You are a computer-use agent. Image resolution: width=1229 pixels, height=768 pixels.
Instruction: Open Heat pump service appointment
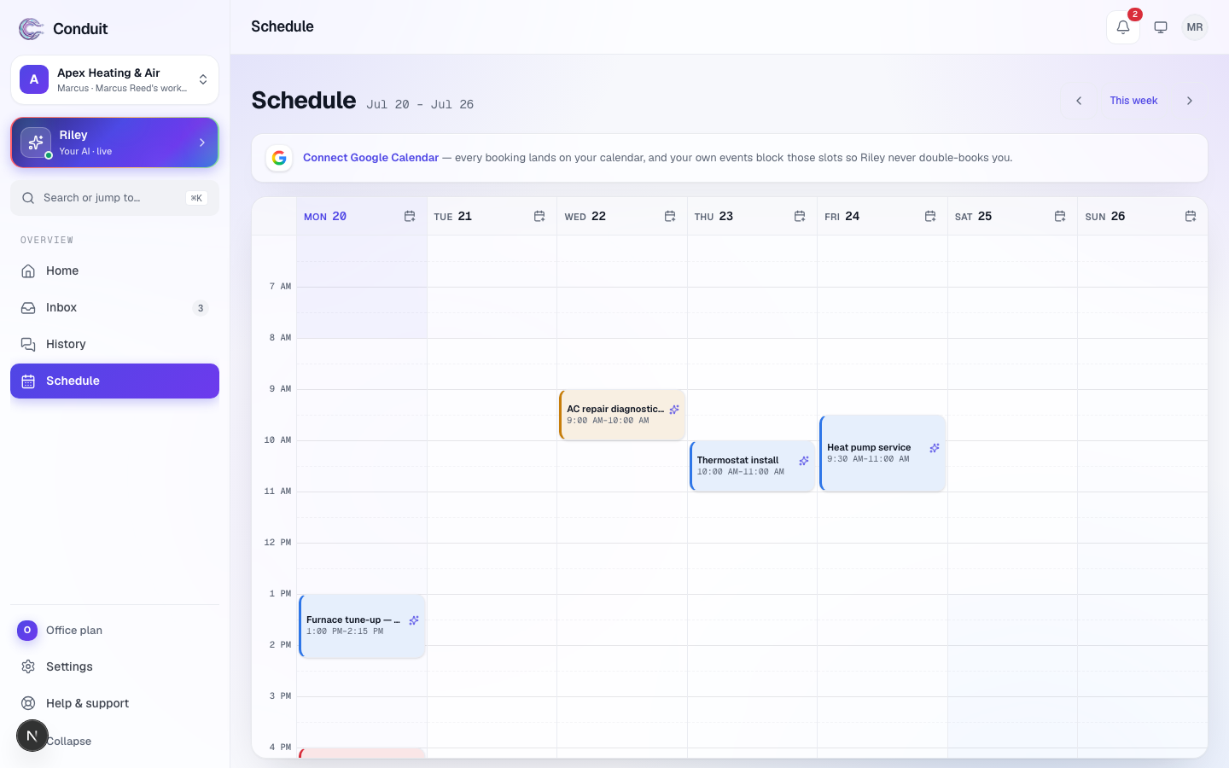882,453
